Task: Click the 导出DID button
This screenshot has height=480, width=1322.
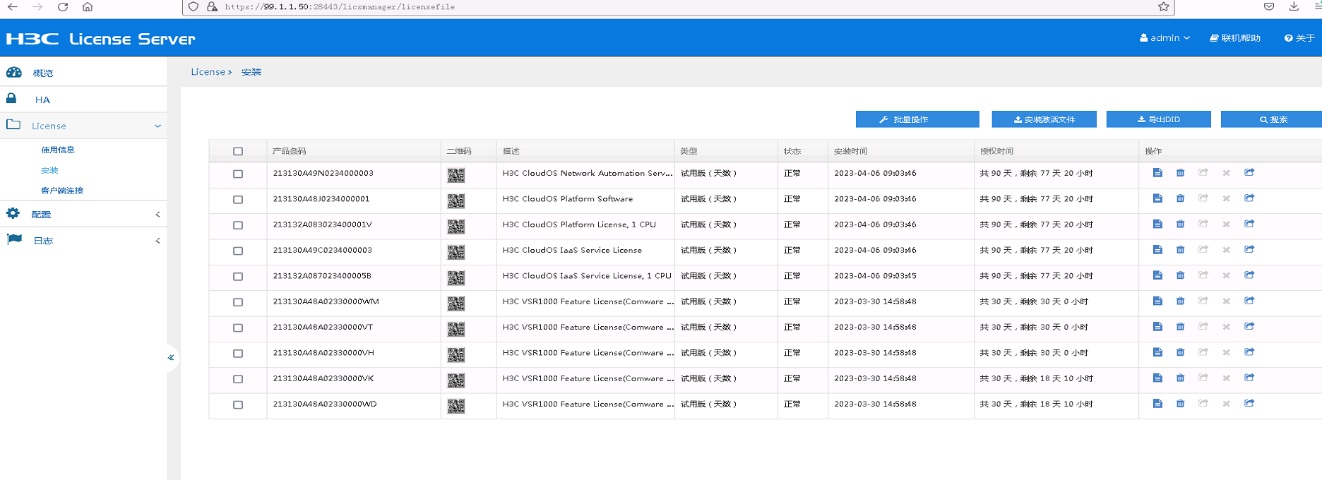Action: click(x=1158, y=119)
